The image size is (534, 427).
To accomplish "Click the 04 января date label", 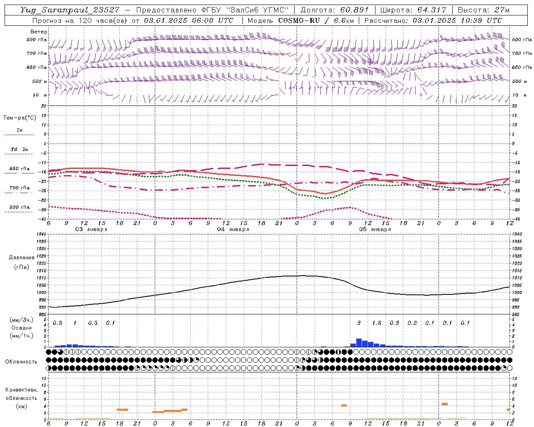I will click(x=233, y=229).
